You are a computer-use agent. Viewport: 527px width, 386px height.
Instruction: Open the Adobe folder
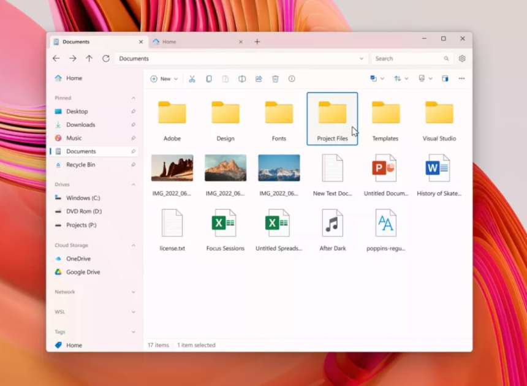[172, 119]
